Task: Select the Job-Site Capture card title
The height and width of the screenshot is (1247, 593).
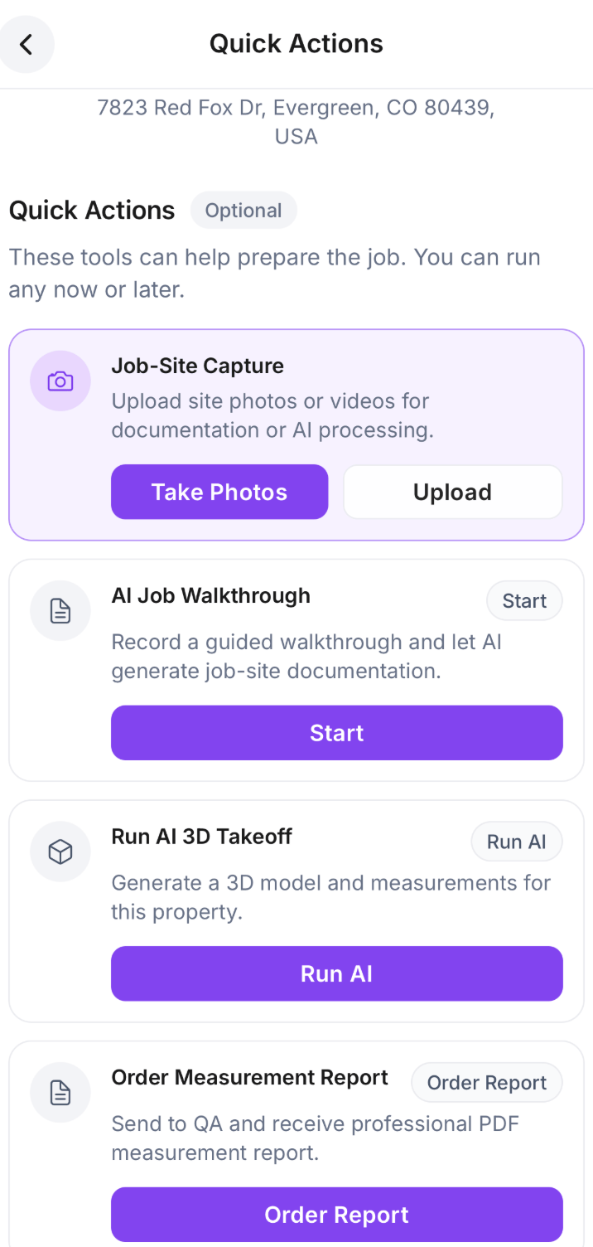Action: 198,366
